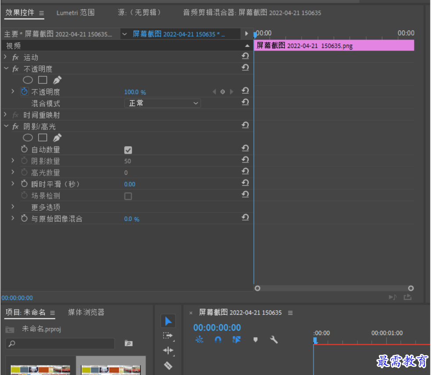Select free draw bezier pen under 不透明度
Viewport: 431px width, 375px height.
[x=57, y=80]
